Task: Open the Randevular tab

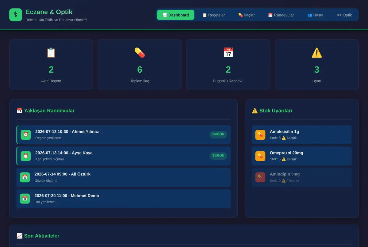Action: point(281,15)
